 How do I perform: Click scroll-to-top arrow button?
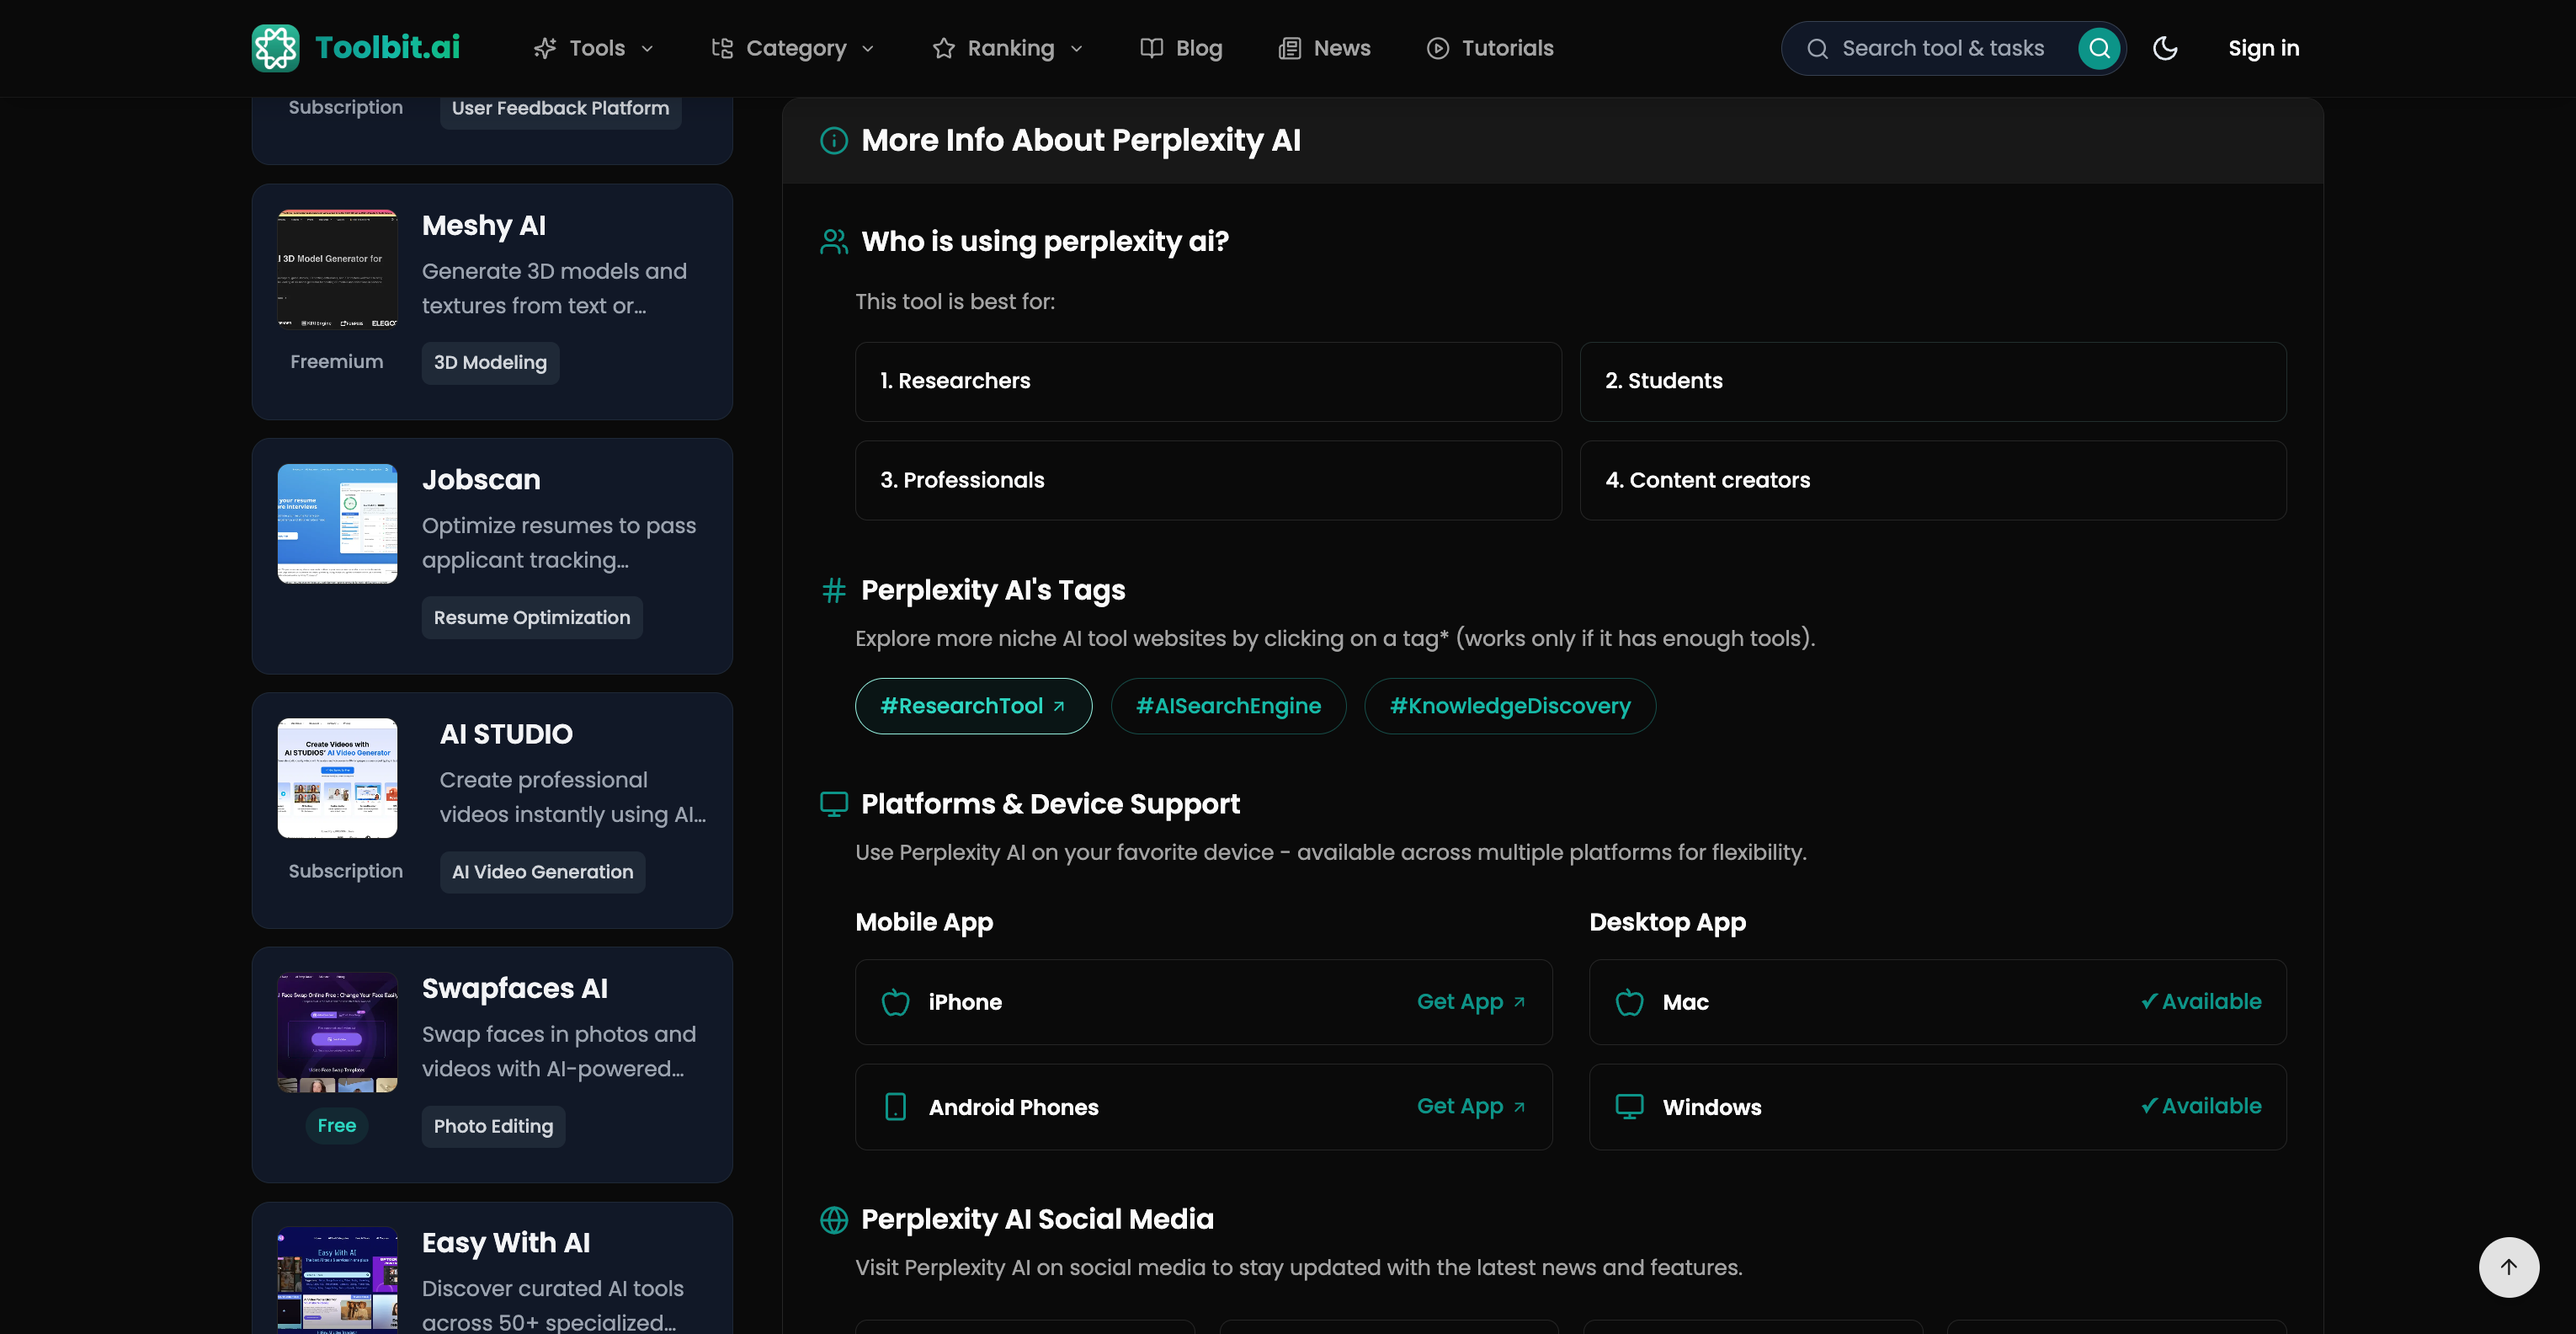coord(2508,1267)
